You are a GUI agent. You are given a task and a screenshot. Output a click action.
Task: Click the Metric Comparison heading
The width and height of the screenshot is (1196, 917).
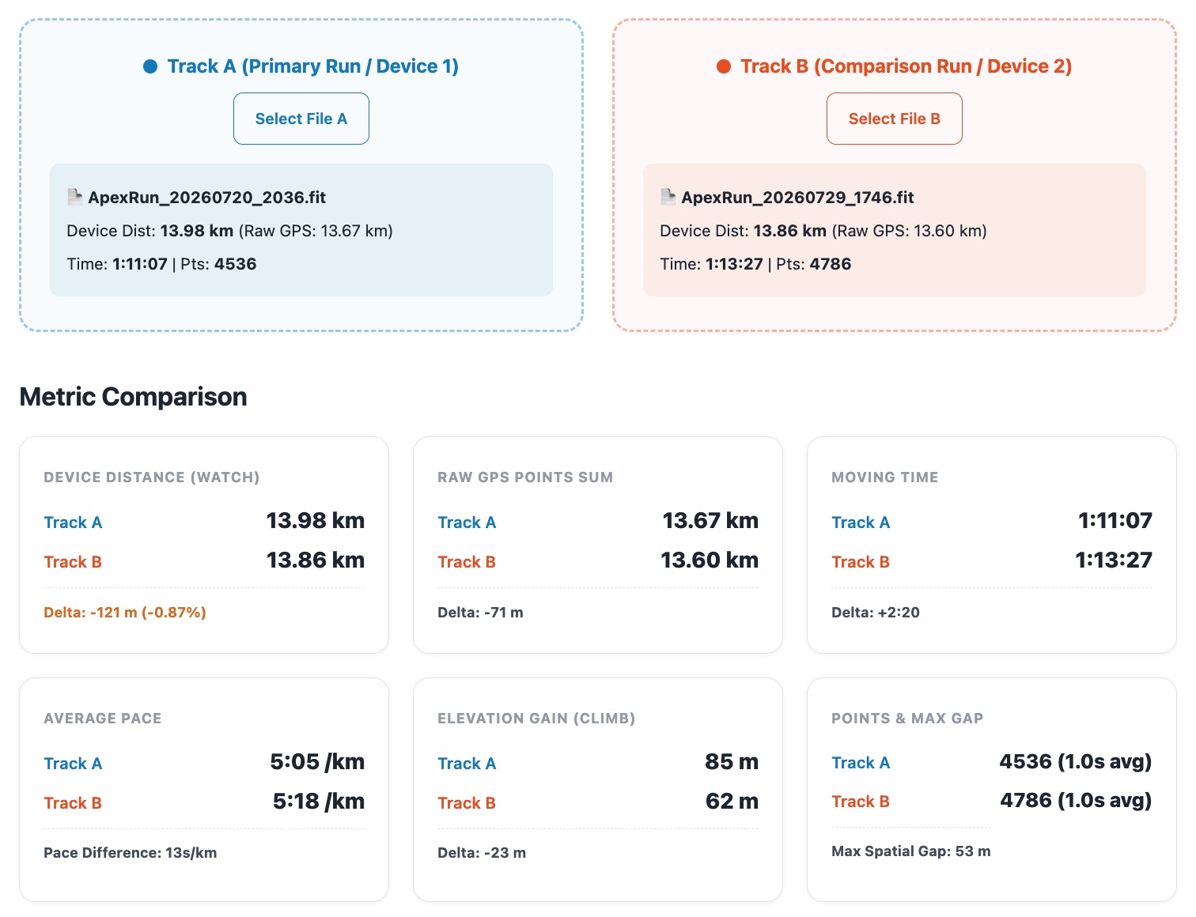[x=133, y=397]
